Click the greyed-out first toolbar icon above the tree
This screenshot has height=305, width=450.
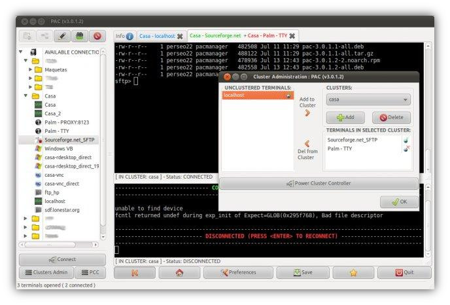click(x=27, y=36)
